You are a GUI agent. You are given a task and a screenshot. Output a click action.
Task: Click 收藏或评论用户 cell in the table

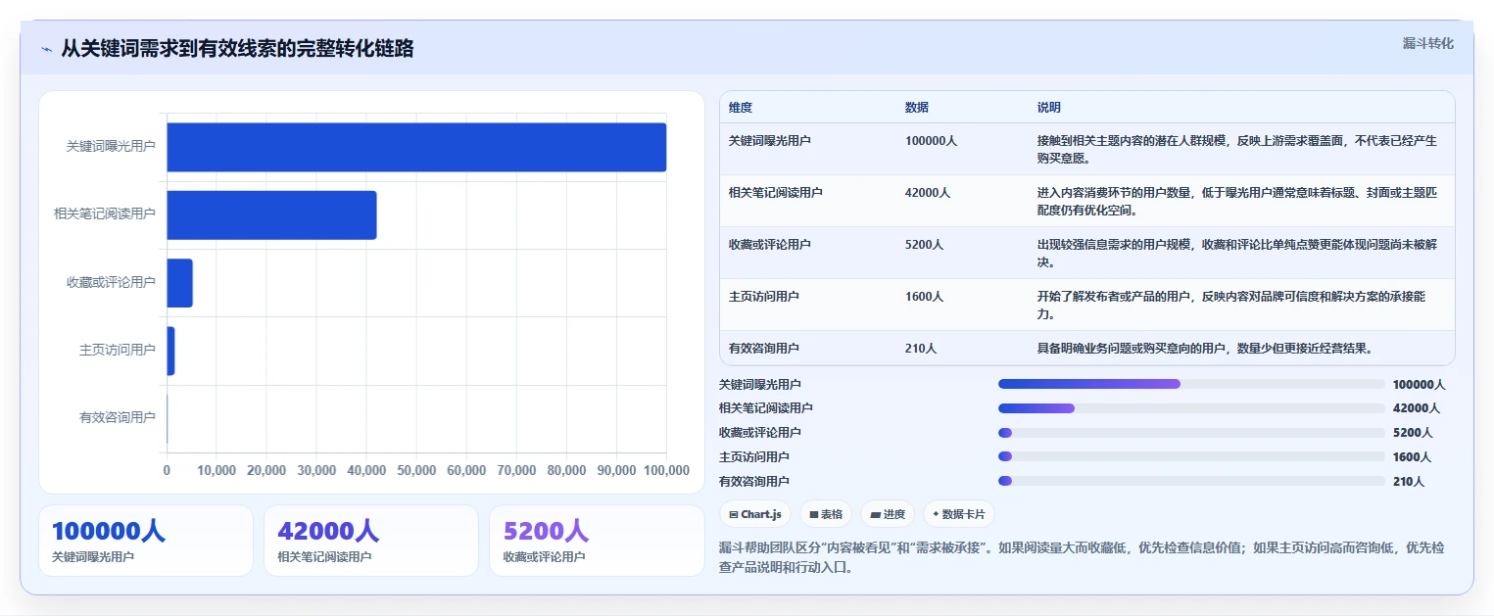coord(770,245)
